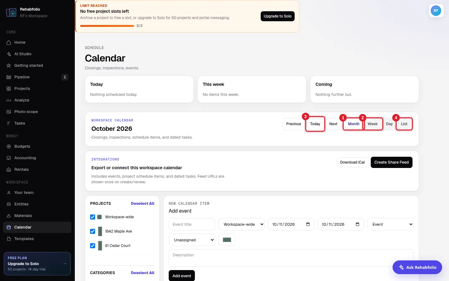Switch calendar to Week view

(x=373, y=124)
